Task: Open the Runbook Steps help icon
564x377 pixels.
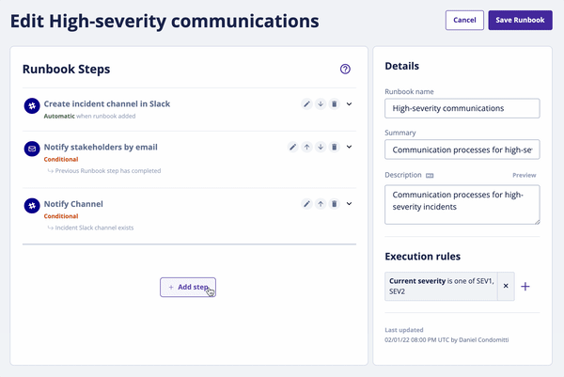Action: 345,69
